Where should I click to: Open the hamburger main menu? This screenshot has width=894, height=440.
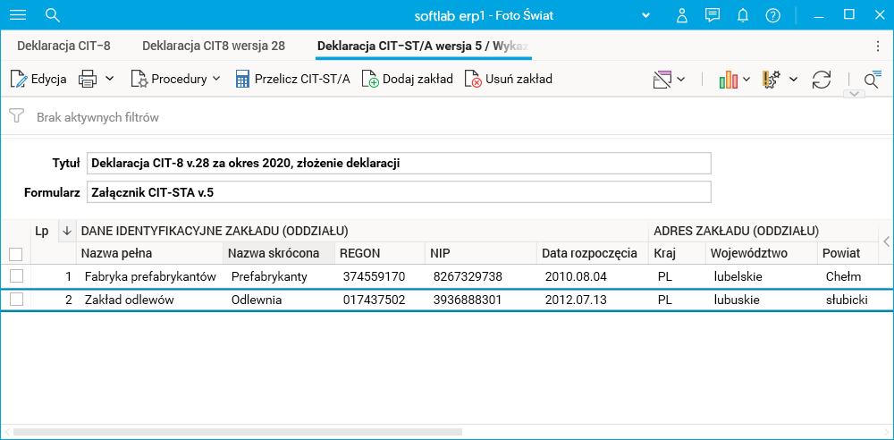tap(18, 15)
